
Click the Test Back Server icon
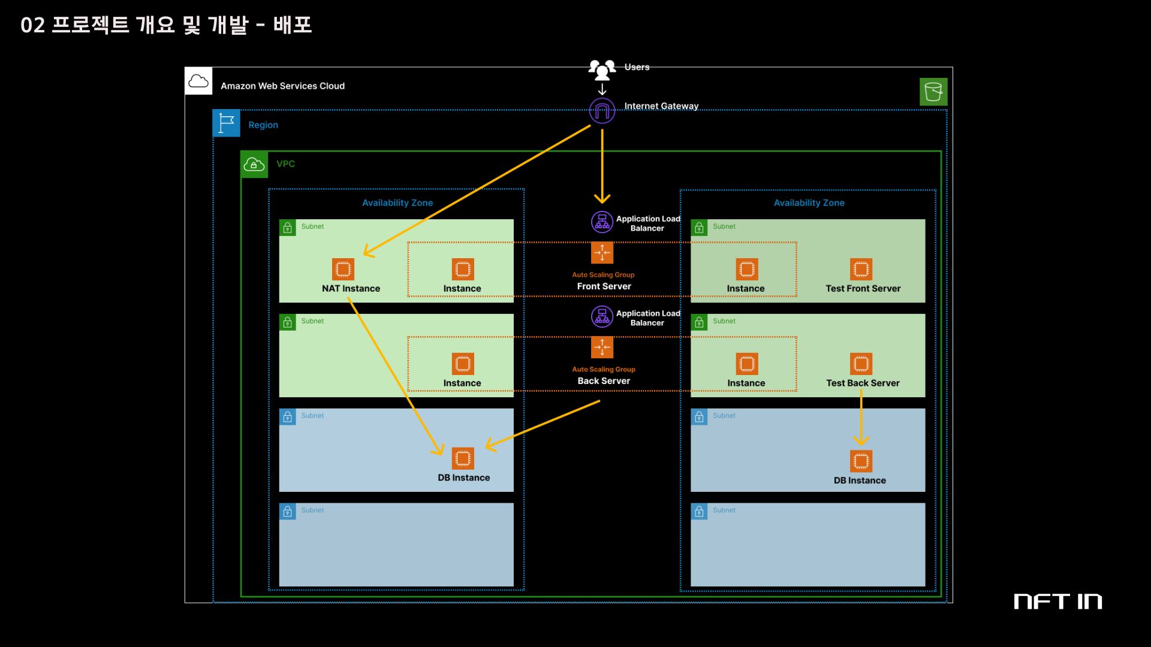pyautogui.click(x=861, y=364)
